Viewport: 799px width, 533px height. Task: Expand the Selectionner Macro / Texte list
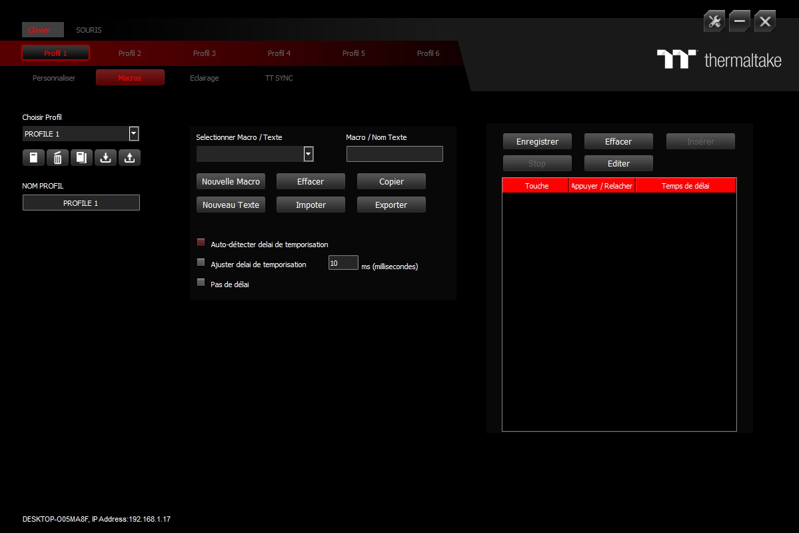pyautogui.click(x=308, y=153)
